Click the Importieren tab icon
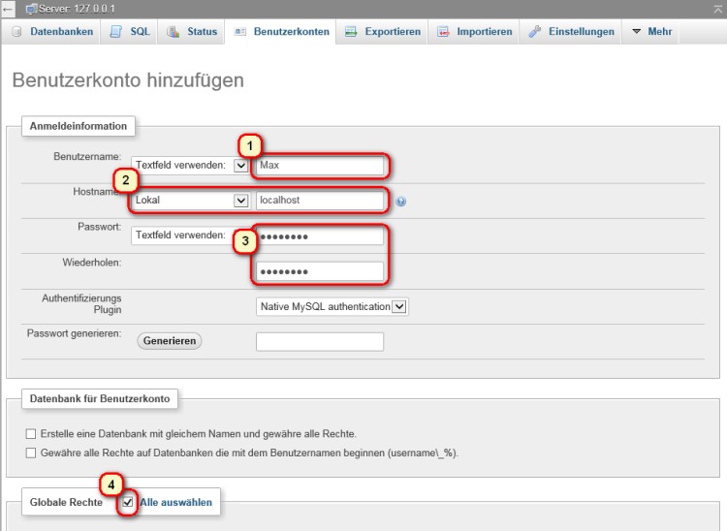 pos(443,32)
